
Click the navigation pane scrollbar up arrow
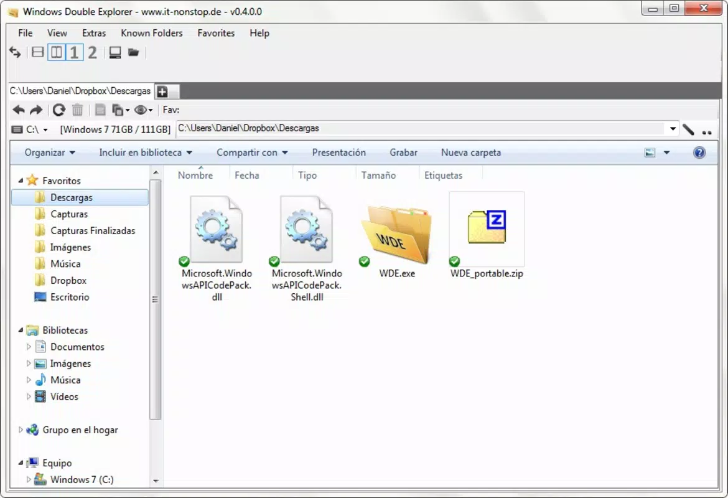pyautogui.click(x=156, y=173)
